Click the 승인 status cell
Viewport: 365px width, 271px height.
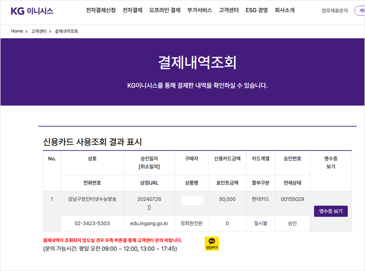click(292, 223)
